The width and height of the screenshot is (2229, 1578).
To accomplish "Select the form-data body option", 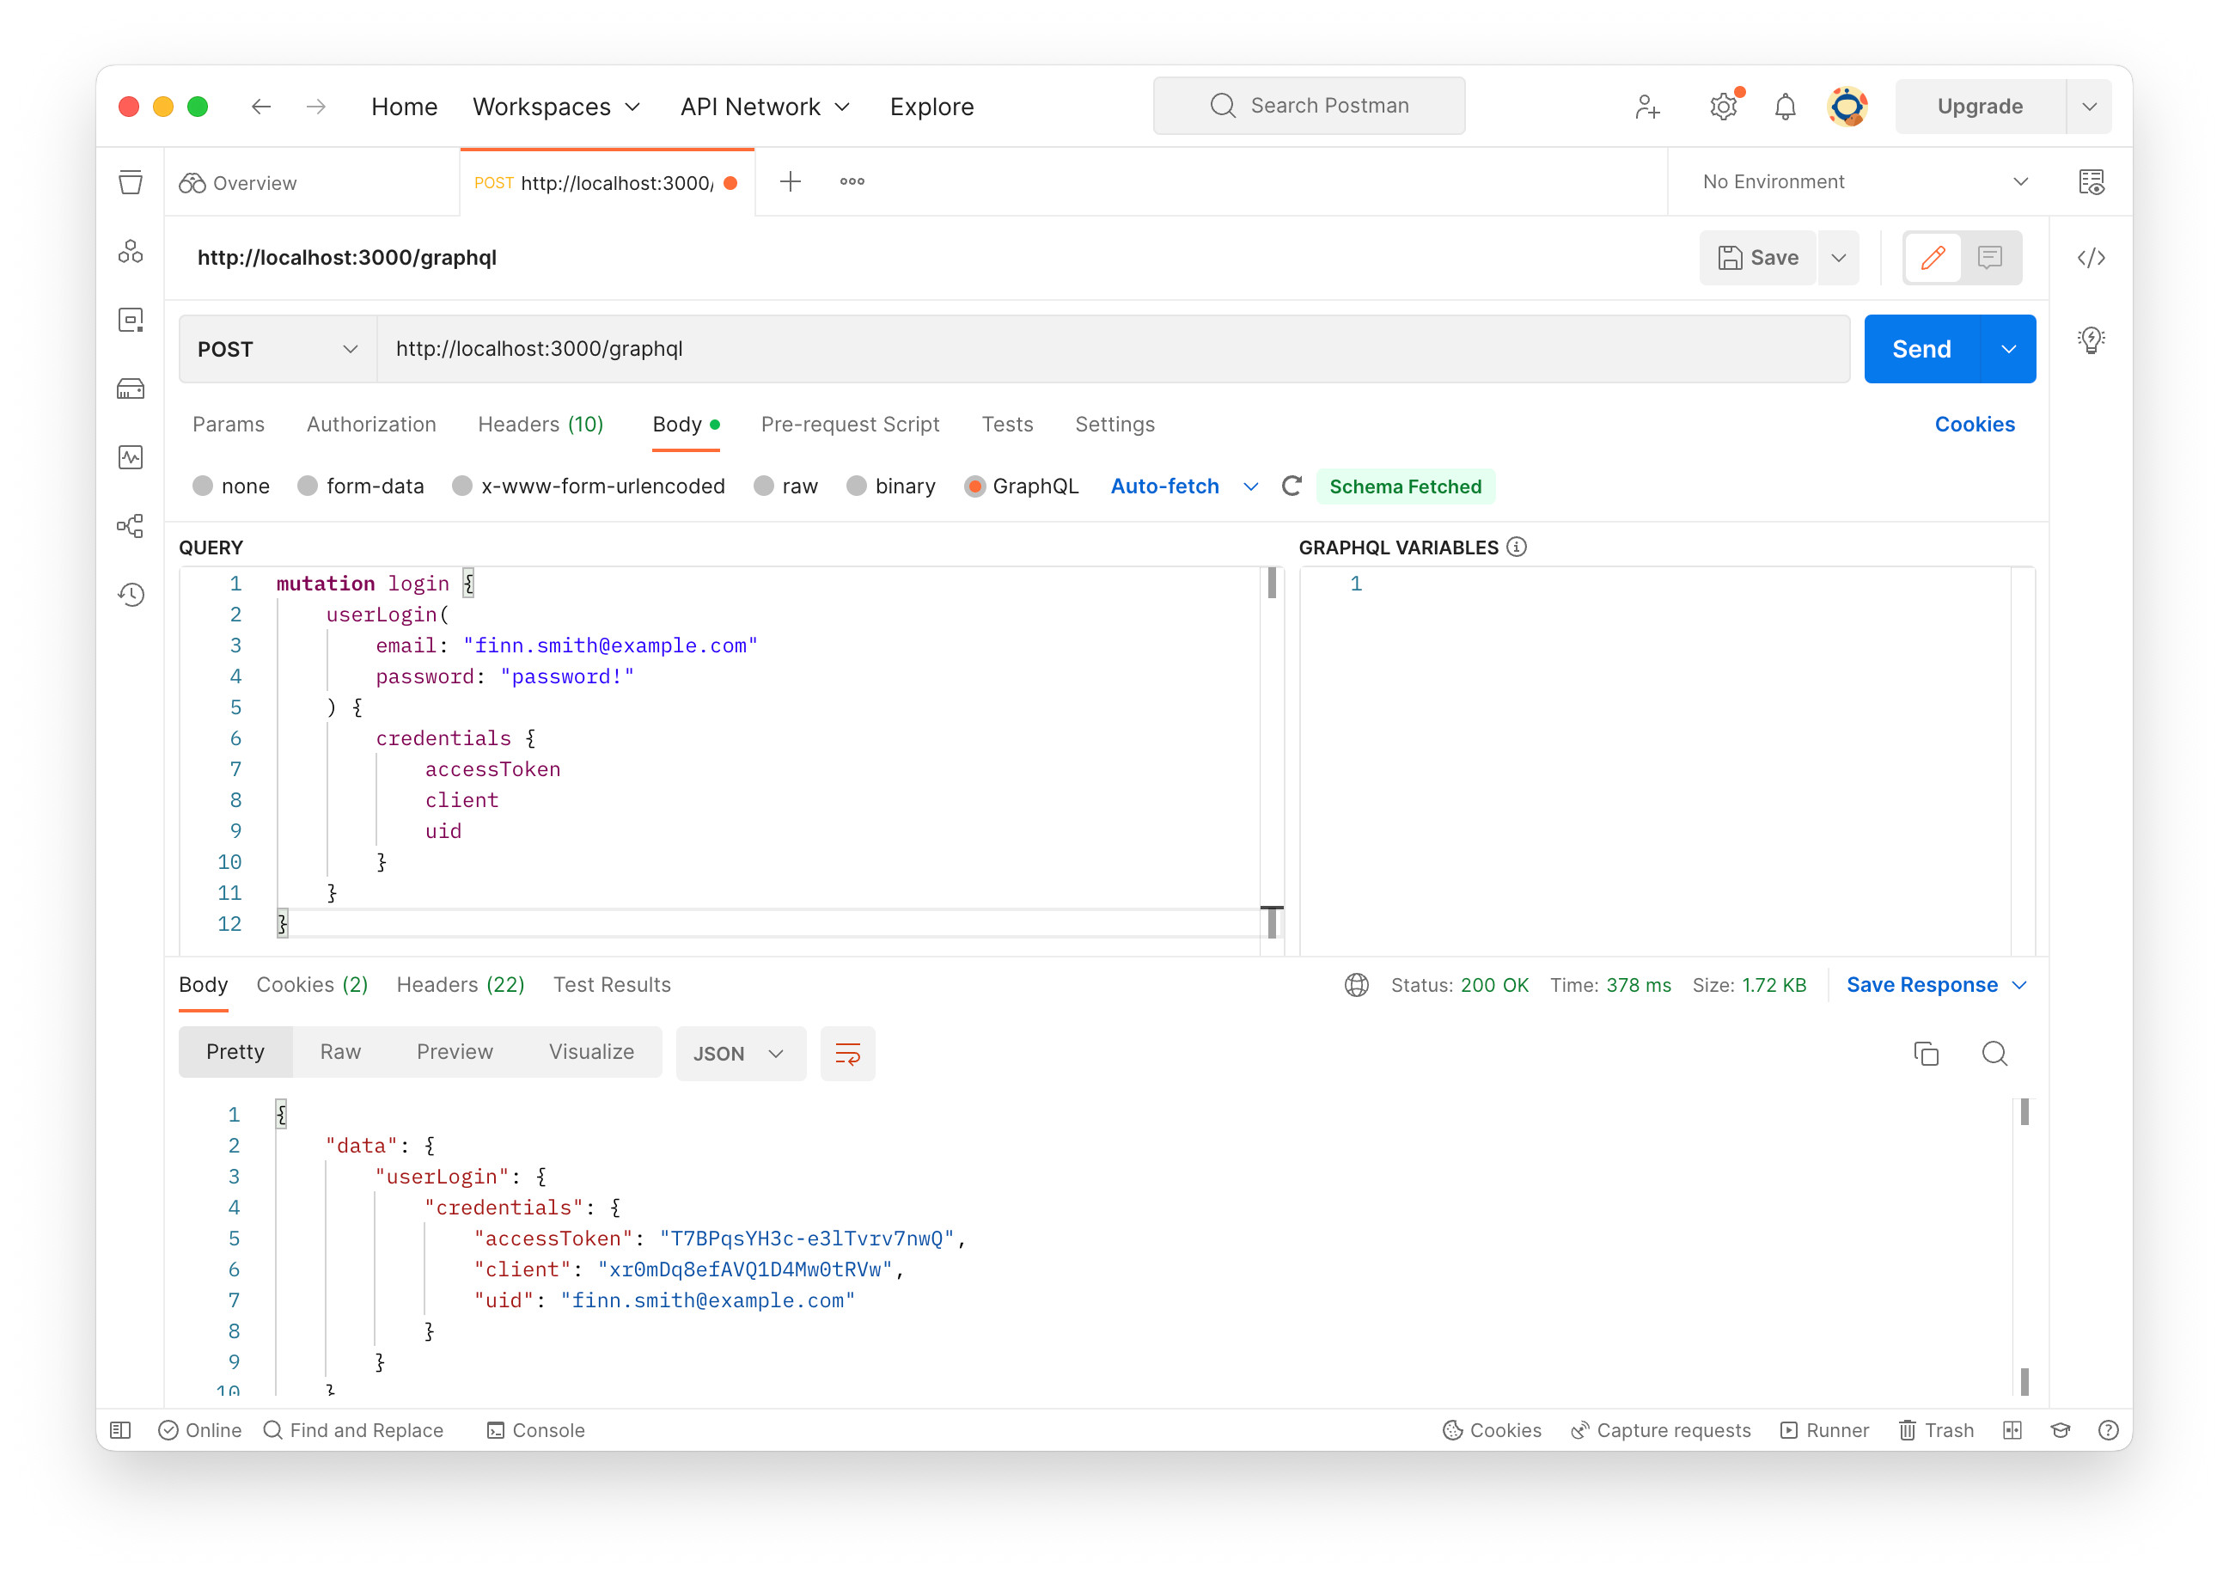I will click(x=308, y=486).
